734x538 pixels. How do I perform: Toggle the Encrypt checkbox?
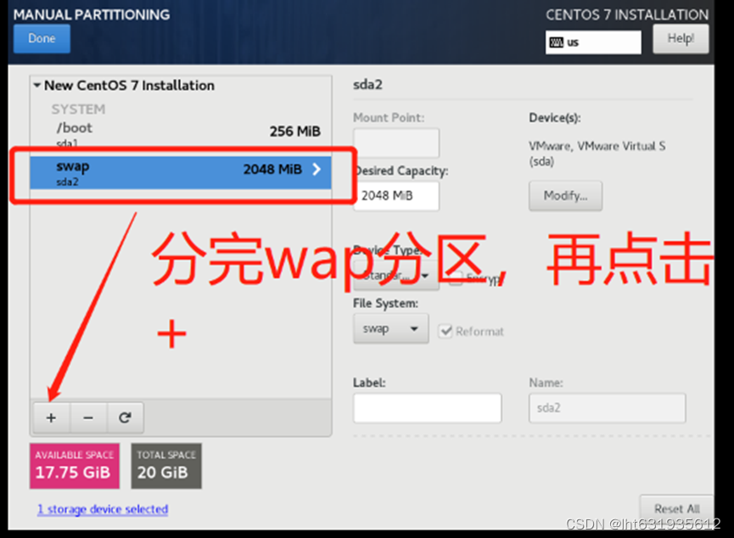(x=456, y=277)
